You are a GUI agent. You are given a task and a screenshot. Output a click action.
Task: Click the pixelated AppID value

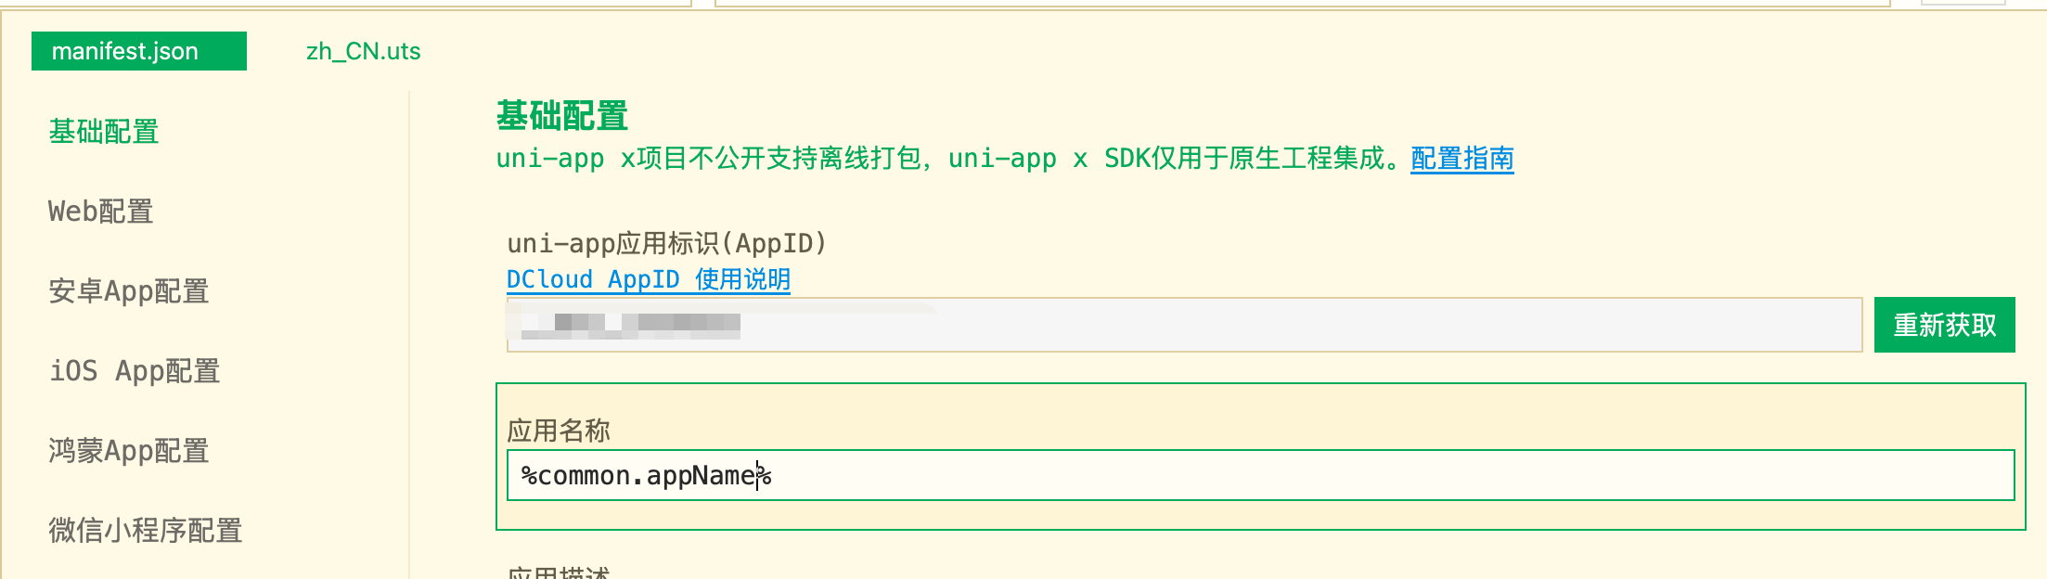[x=631, y=324]
